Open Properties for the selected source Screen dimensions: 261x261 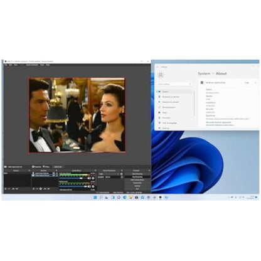(36, 167)
